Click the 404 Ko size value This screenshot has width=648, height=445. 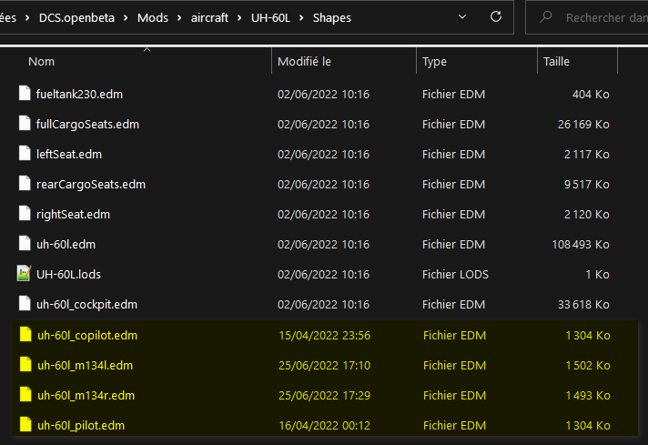[591, 95]
